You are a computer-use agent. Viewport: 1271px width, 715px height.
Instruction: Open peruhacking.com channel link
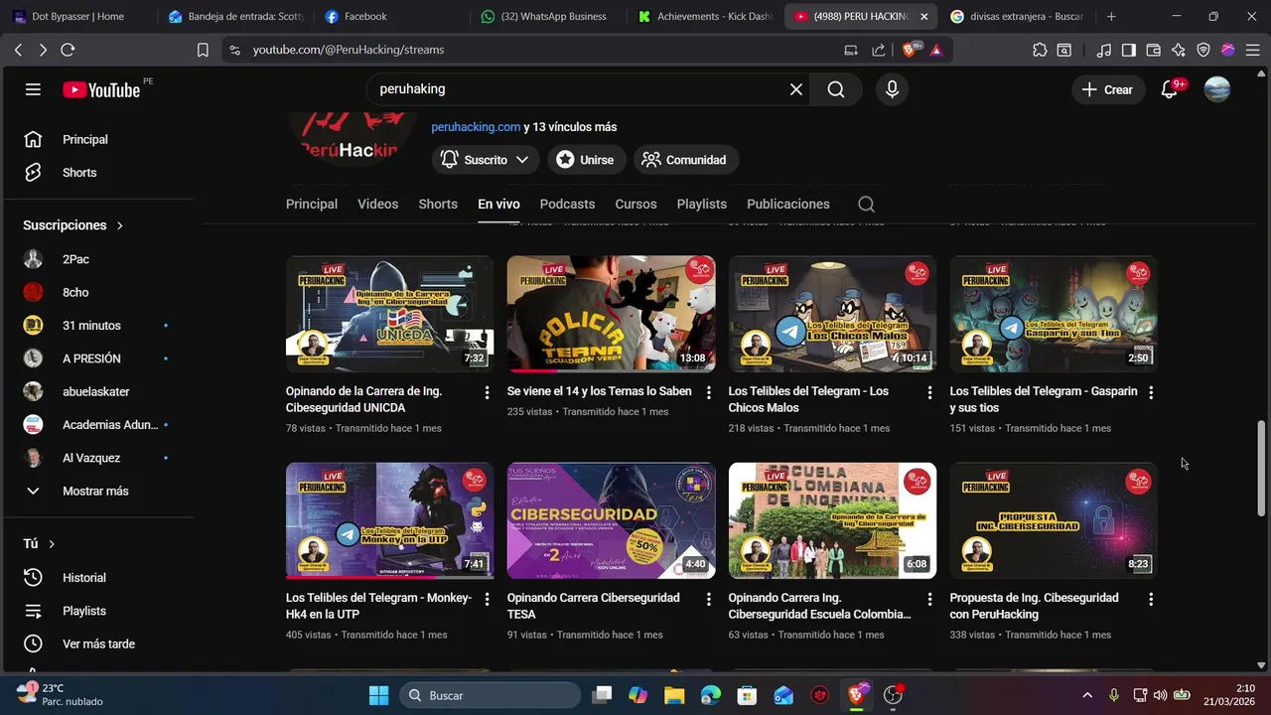(476, 127)
